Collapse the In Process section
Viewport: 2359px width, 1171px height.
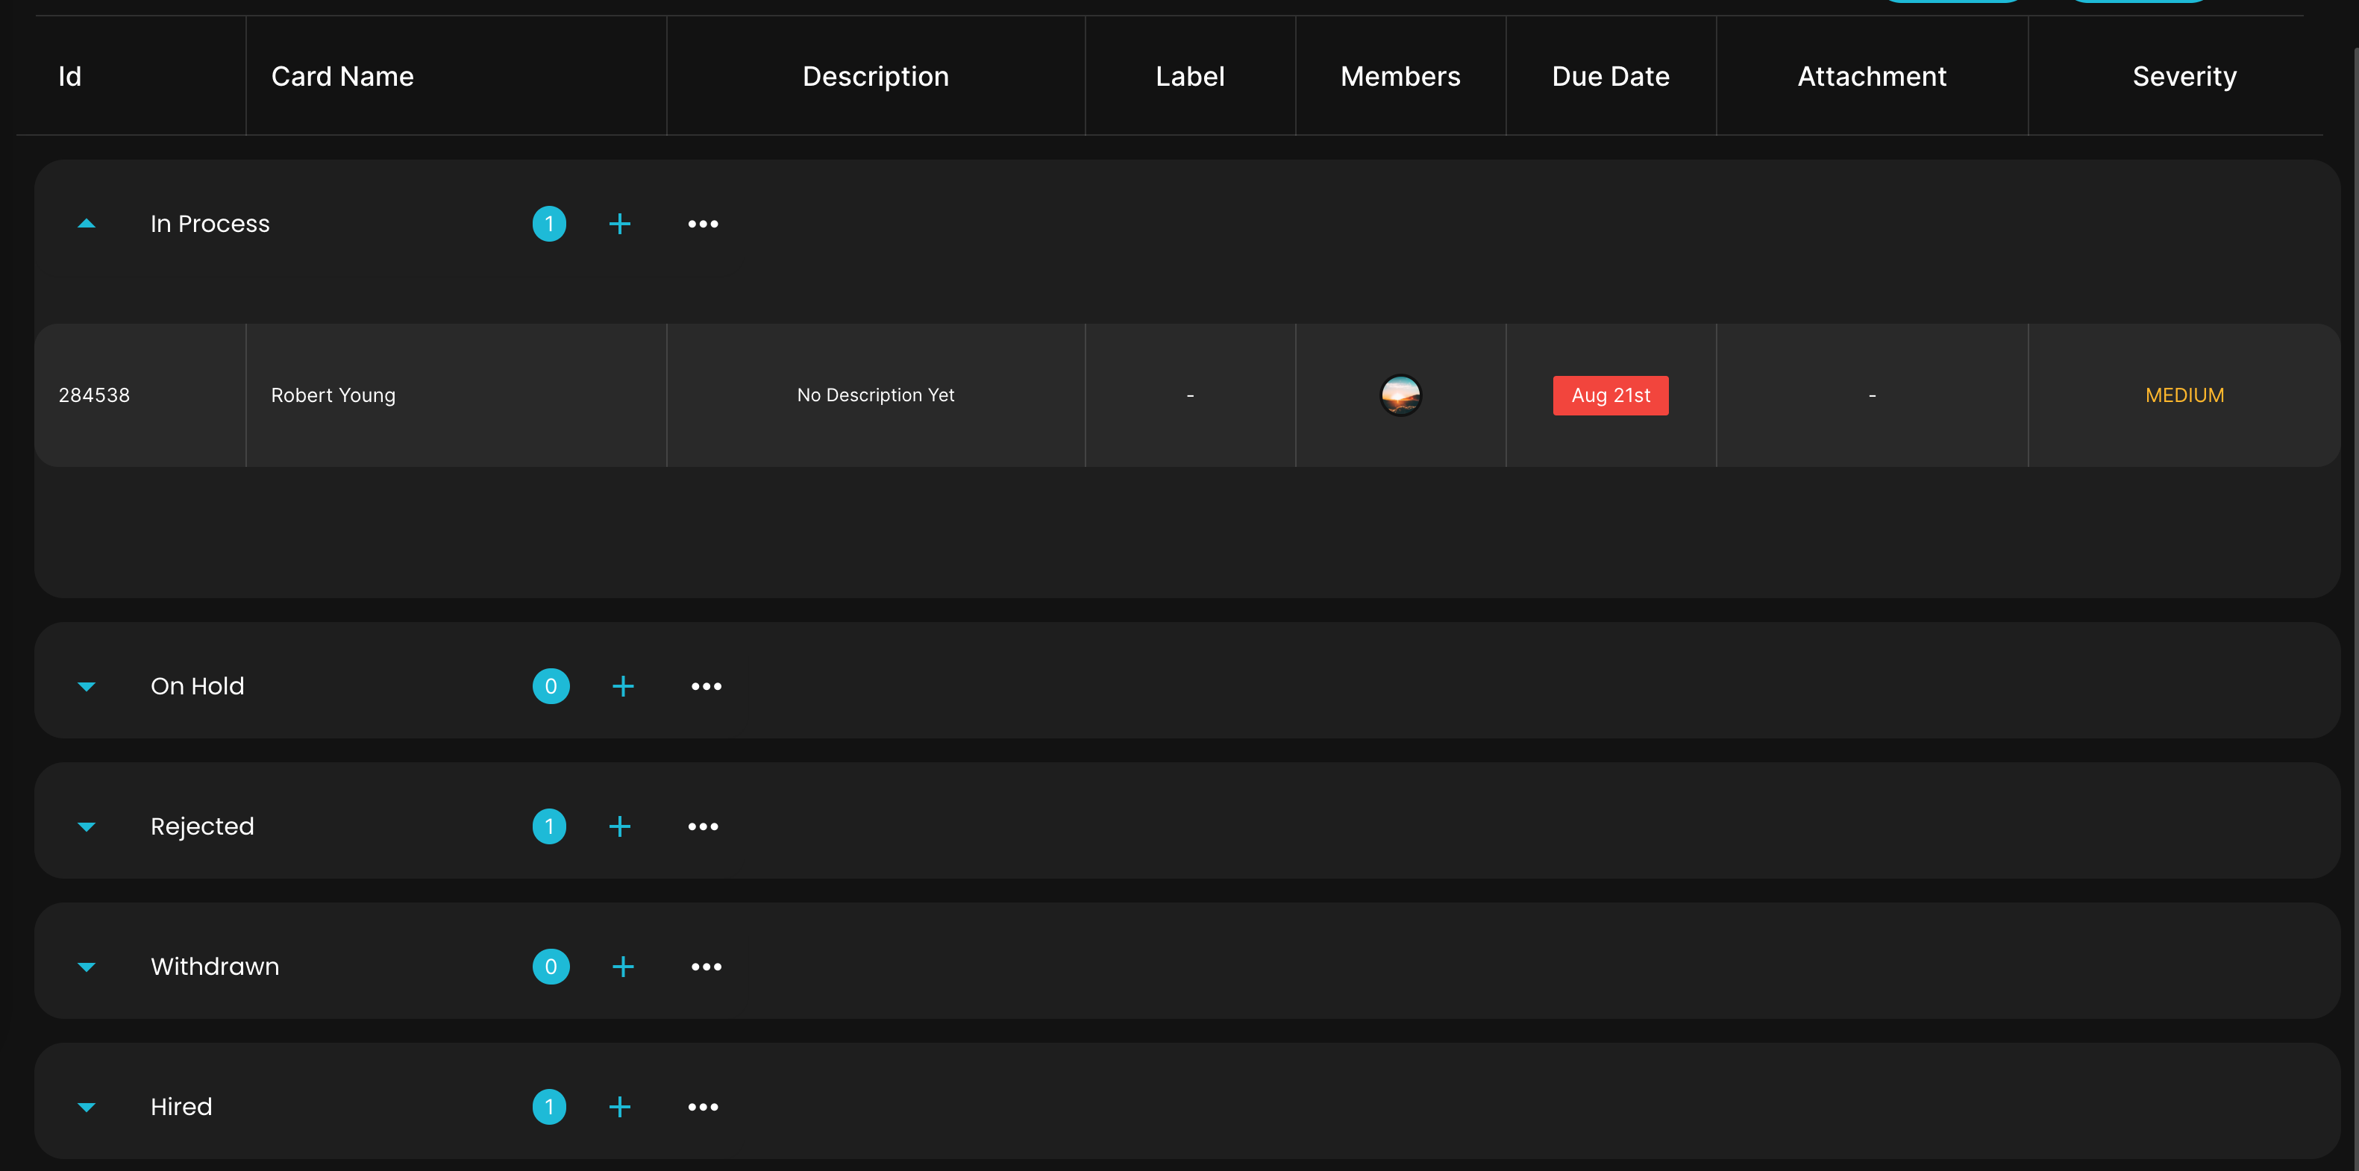[x=87, y=224]
